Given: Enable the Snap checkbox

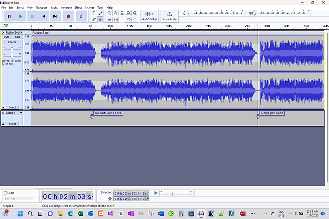Looking at the screenshot, I should [5, 193].
